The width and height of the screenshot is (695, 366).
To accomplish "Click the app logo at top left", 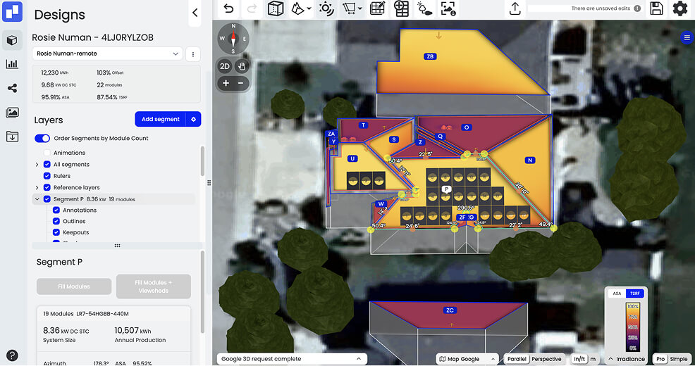I will click(x=12, y=11).
